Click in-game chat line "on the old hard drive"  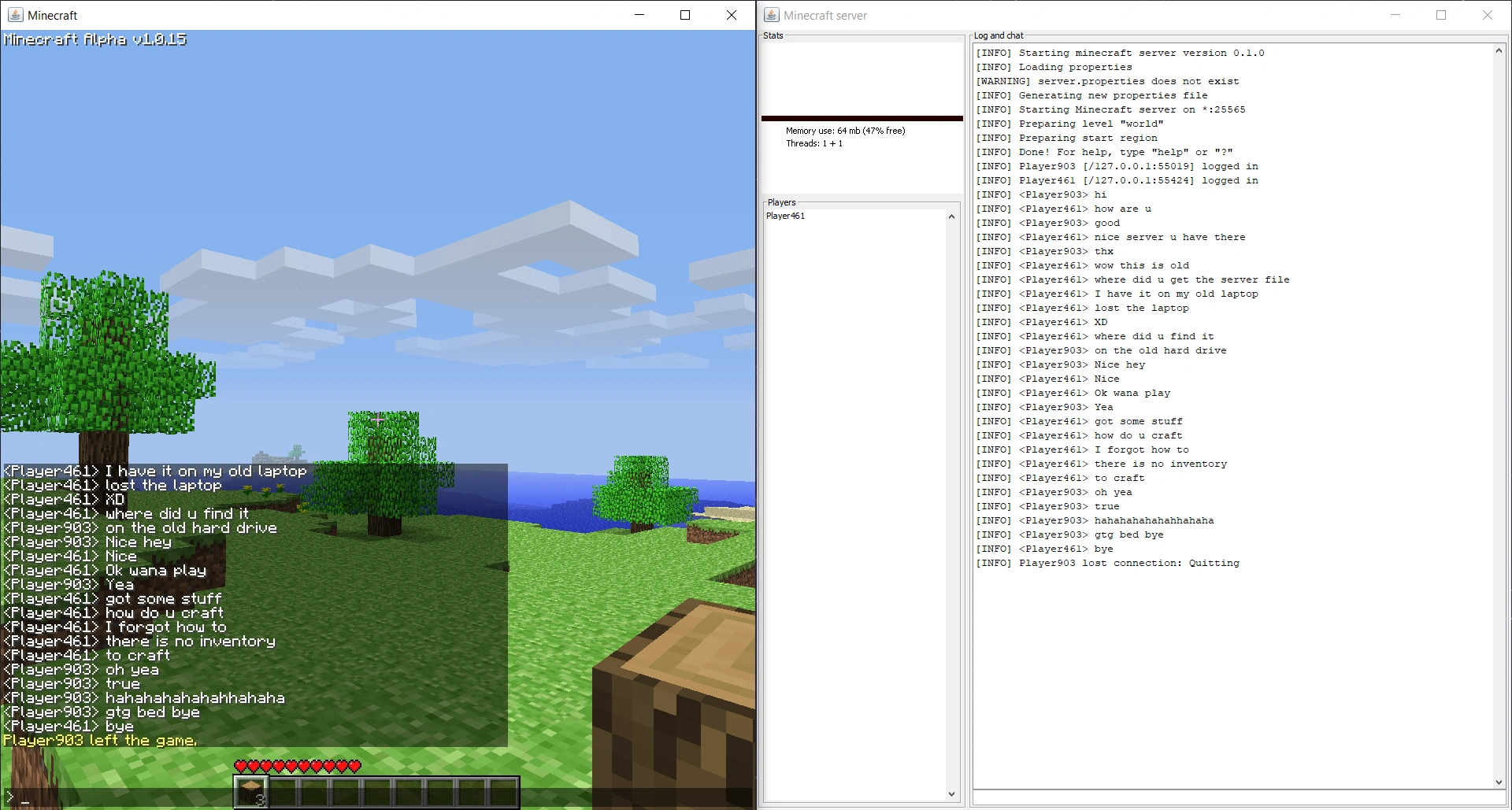tap(140, 527)
